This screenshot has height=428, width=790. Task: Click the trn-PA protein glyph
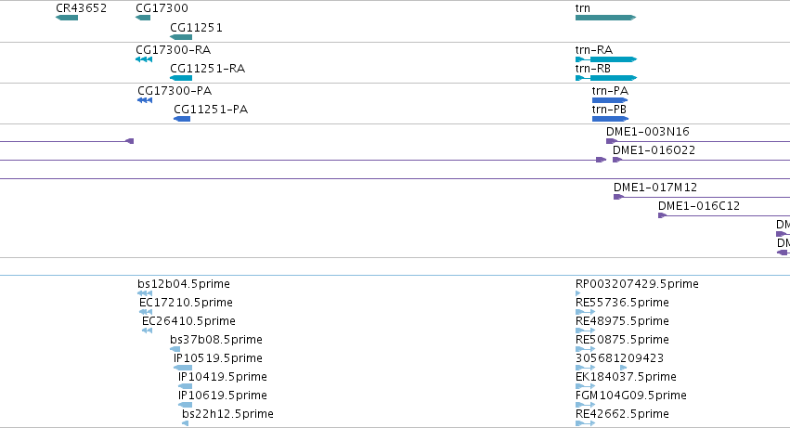(x=610, y=100)
